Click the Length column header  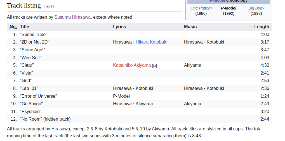point(262,27)
